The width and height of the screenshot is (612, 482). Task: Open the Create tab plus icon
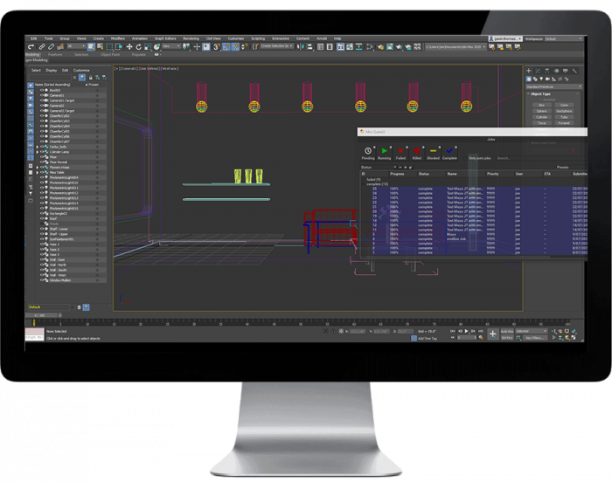tap(529, 71)
